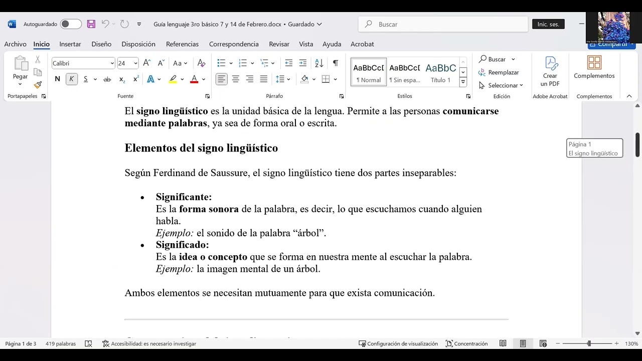Image resolution: width=642 pixels, height=361 pixels.
Task: Open Complementos add-ins icon
Action: pos(594,67)
